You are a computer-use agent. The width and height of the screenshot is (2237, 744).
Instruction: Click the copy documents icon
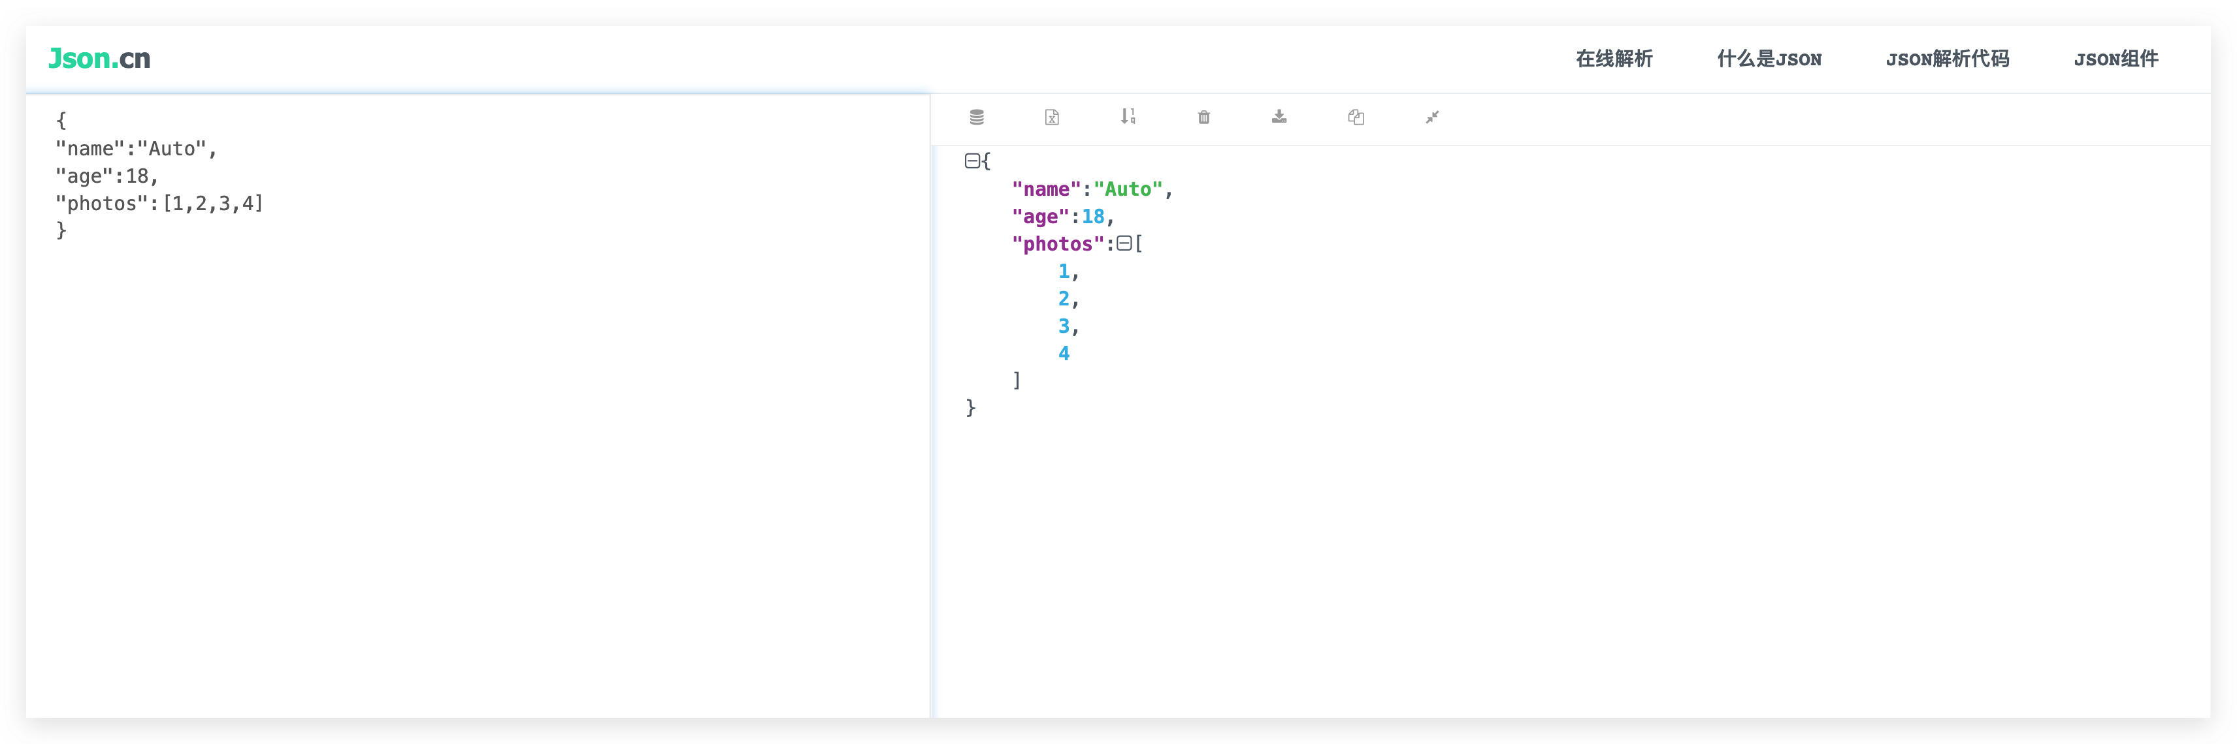pyautogui.click(x=1356, y=117)
